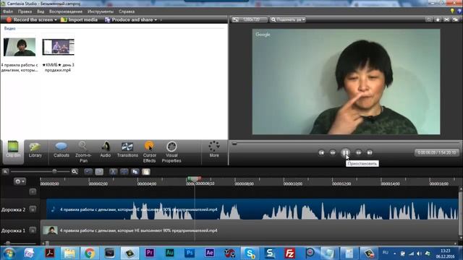Click the editing dimensions 1280x720 button
This screenshot has width=463, height=260.
click(x=249, y=19)
